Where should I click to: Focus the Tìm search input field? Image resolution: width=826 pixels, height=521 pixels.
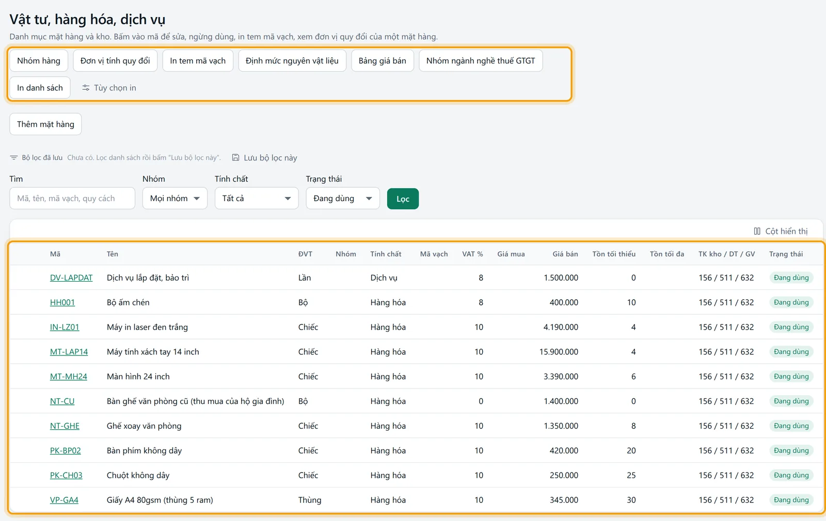click(72, 198)
